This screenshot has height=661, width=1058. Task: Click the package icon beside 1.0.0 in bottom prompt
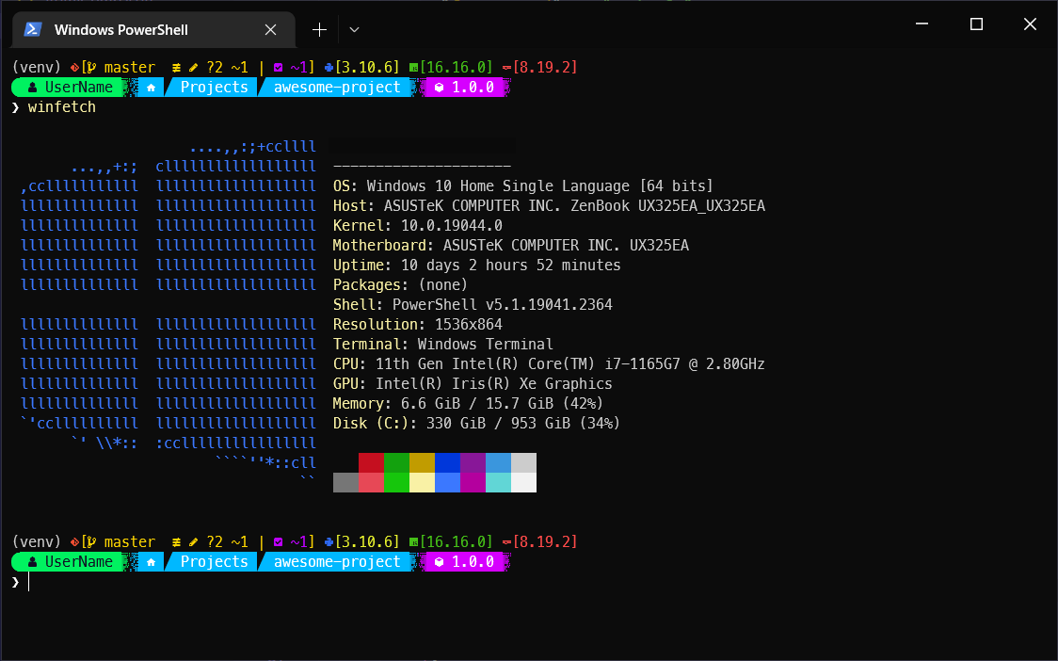tap(440, 562)
